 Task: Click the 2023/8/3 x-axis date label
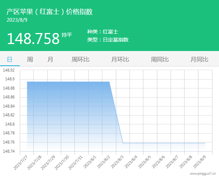(x=117, y=162)
